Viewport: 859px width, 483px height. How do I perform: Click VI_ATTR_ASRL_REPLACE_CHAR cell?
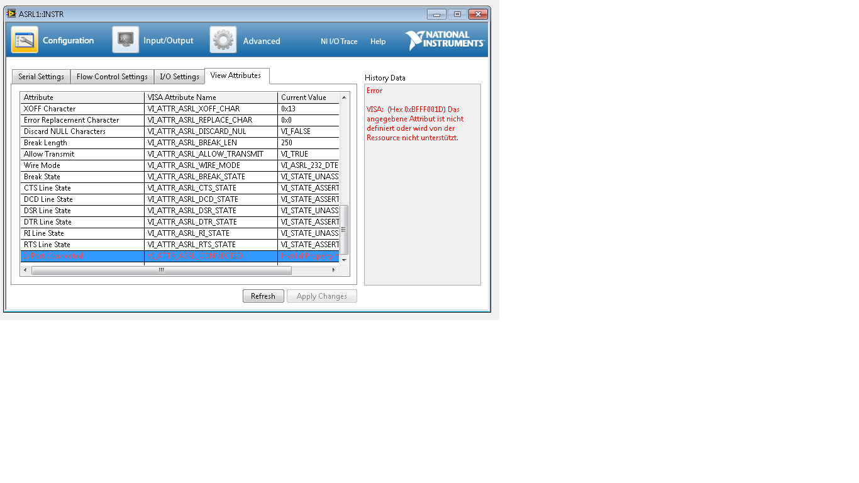211,120
